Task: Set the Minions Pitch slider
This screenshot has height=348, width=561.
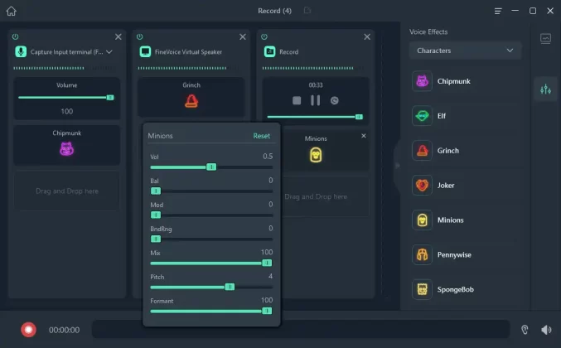Action: (x=211, y=287)
